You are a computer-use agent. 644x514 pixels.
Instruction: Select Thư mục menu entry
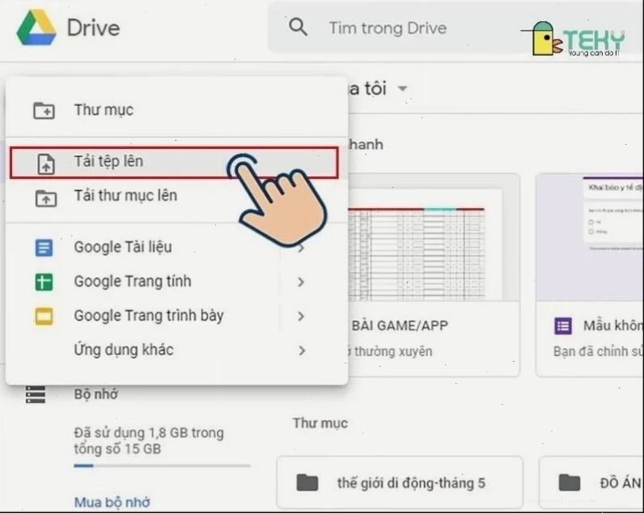coord(177,110)
